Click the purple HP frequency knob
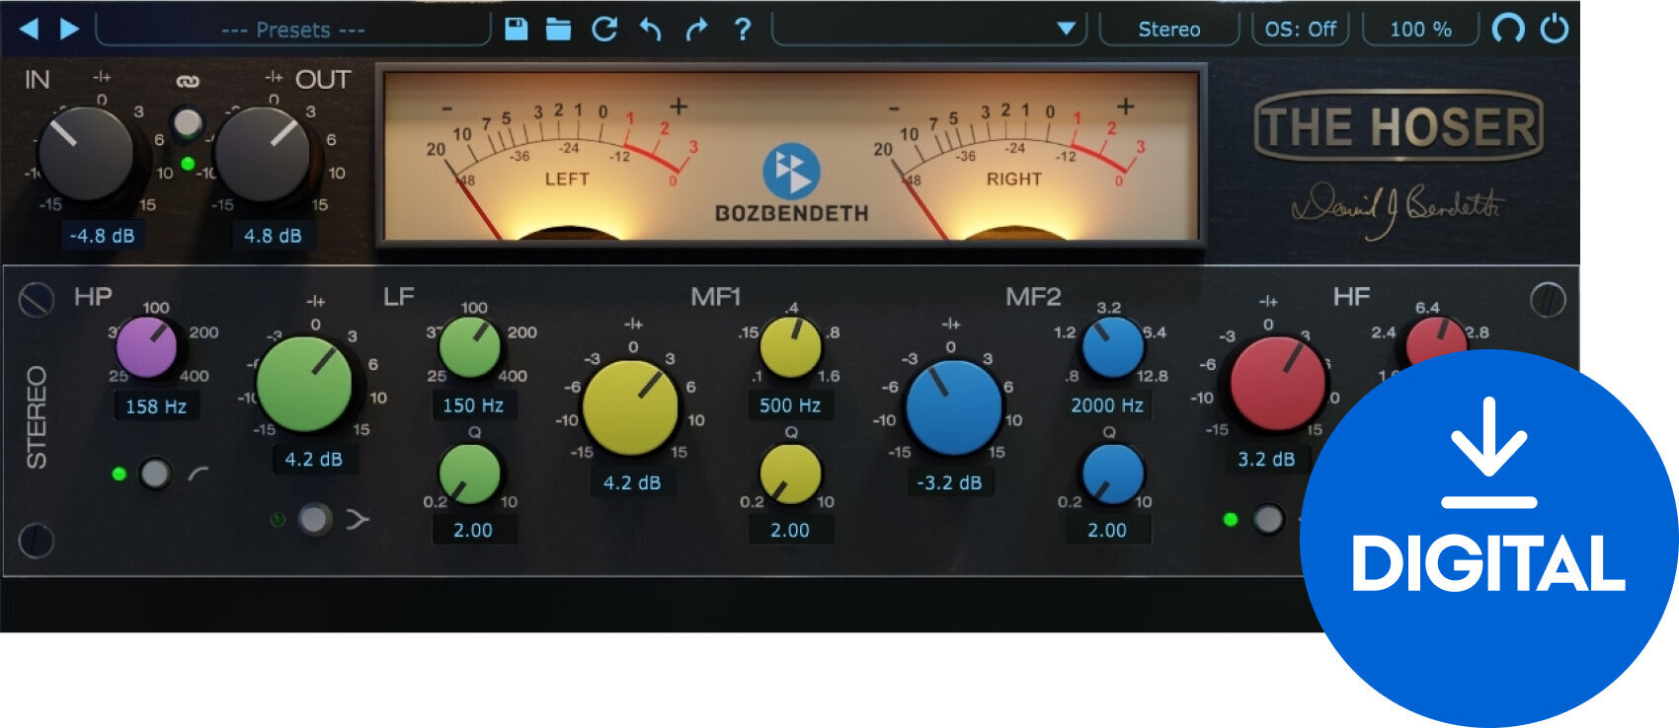The height and width of the screenshot is (728, 1679). pyautogui.click(x=146, y=347)
